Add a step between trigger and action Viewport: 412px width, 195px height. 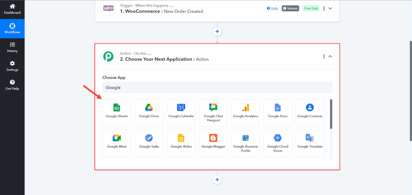tap(217, 32)
